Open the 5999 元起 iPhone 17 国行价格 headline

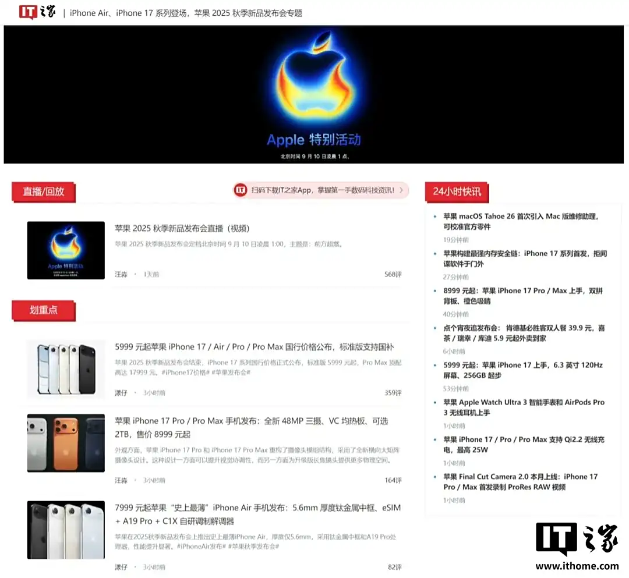point(254,347)
